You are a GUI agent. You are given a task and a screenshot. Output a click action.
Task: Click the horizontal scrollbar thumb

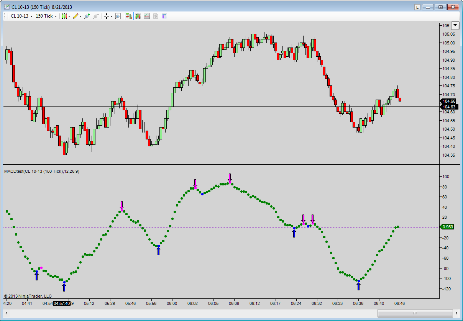414,313
